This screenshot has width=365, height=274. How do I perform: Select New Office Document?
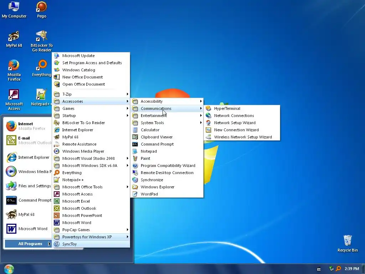[x=91, y=77]
